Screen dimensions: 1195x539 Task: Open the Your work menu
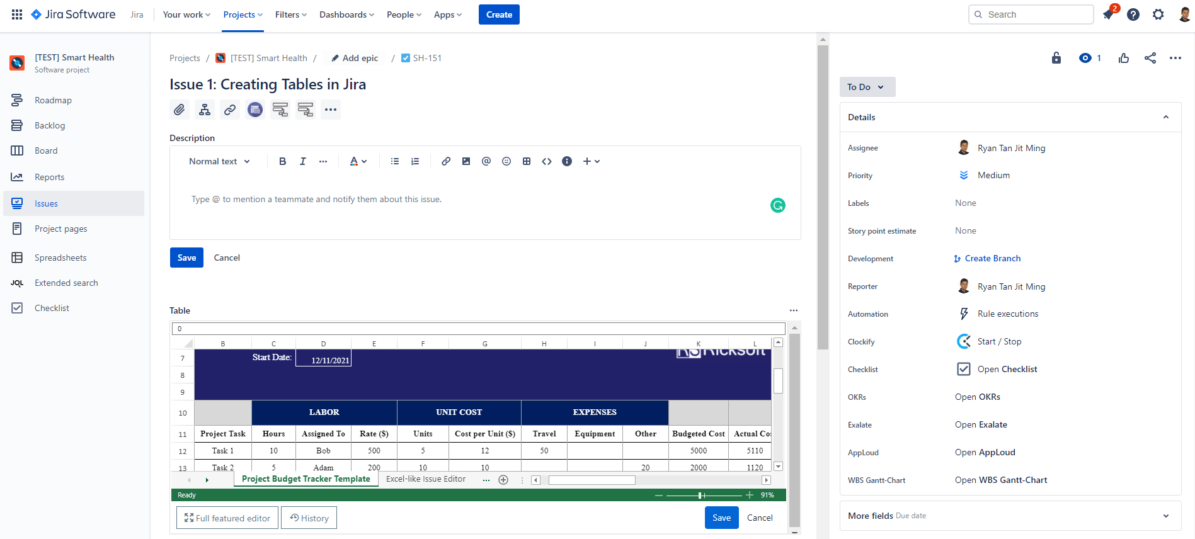[186, 14]
